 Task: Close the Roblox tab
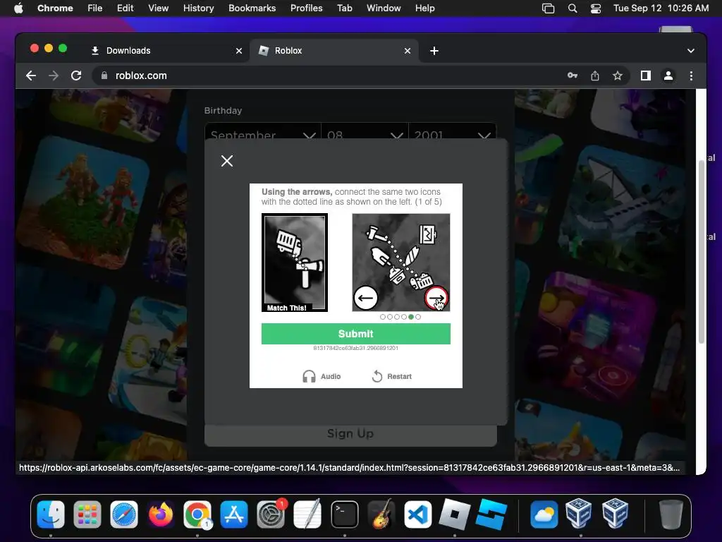point(408,51)
